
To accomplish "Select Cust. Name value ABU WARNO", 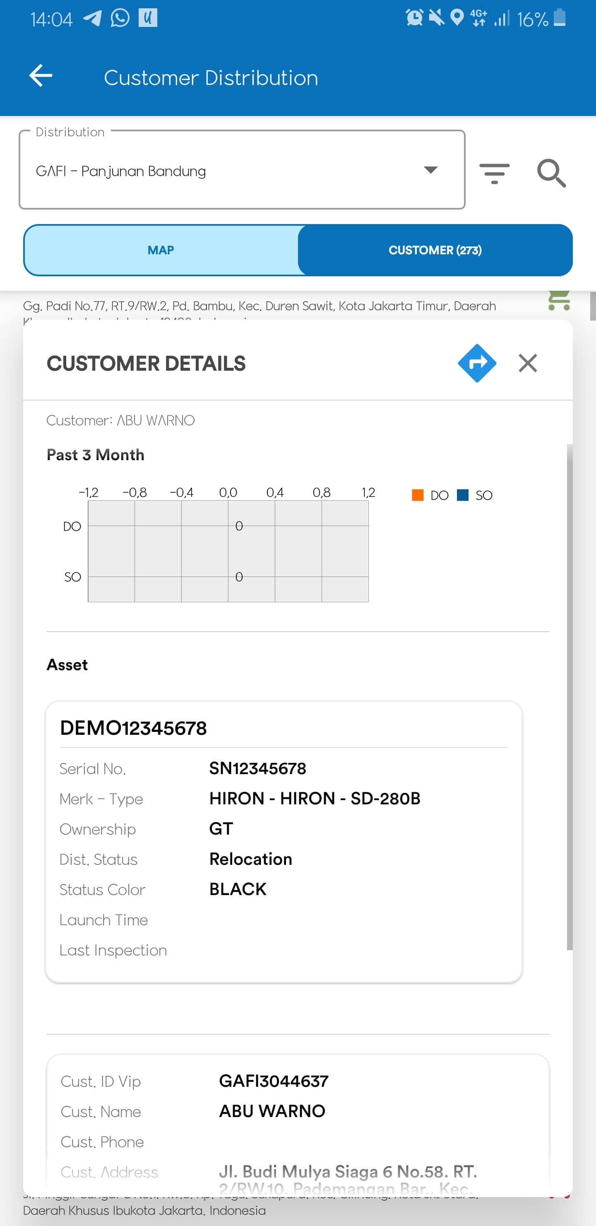I will pyautogui.click(x=272, y=1111).
